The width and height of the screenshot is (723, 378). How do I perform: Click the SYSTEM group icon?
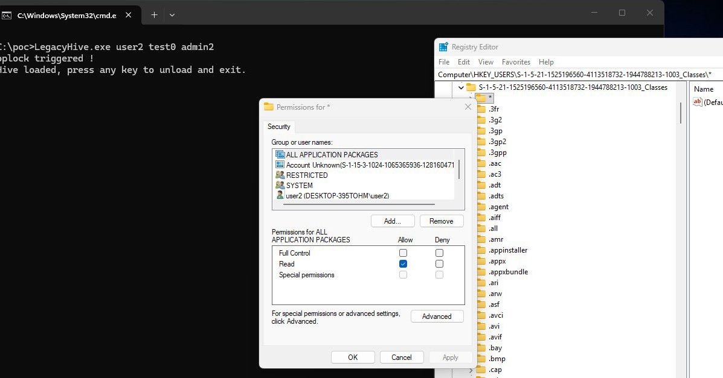[x=280, y=185]
